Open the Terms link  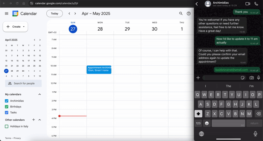tap(8, 138)
